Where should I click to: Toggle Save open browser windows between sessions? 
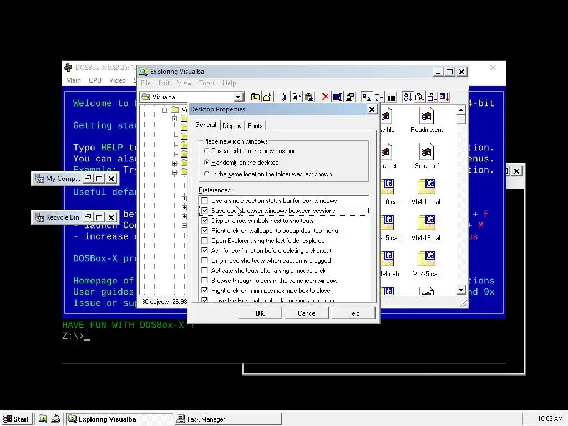pyautogui.click(x=205, y=210)
